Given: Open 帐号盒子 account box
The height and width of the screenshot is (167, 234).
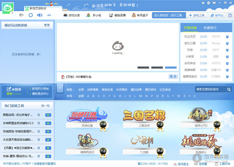Looking at the screenshot, I should point(140,15).
